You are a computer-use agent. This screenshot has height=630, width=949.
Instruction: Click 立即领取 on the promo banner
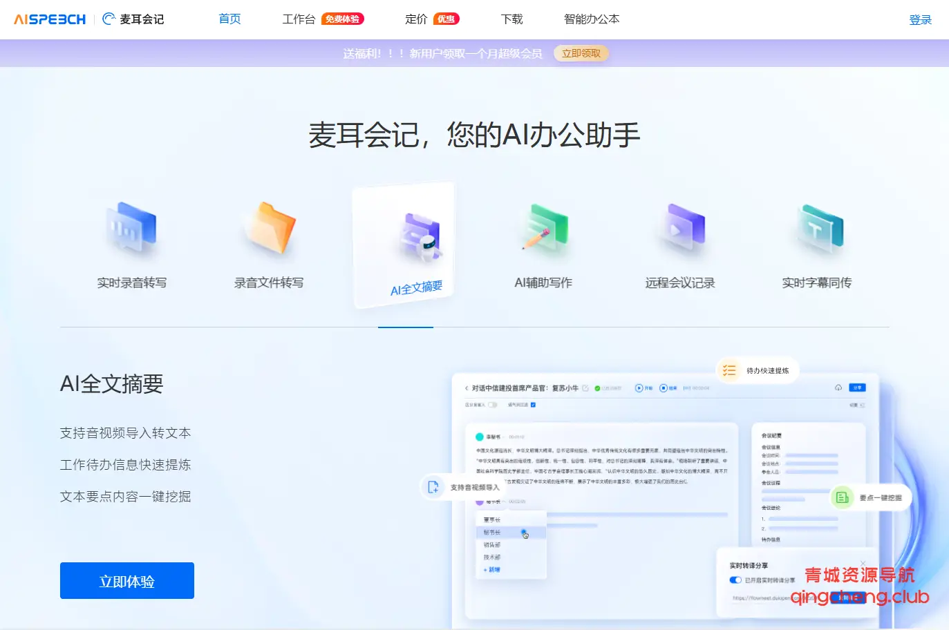pyautogui.click(x=581, y=52)
